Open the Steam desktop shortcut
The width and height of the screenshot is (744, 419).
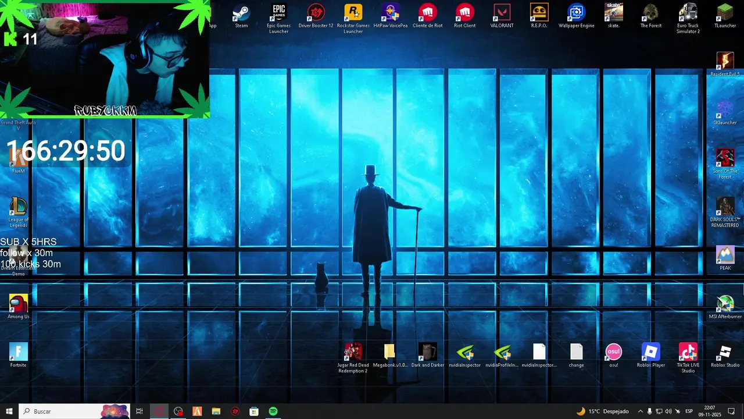click(x=241, y=16)
